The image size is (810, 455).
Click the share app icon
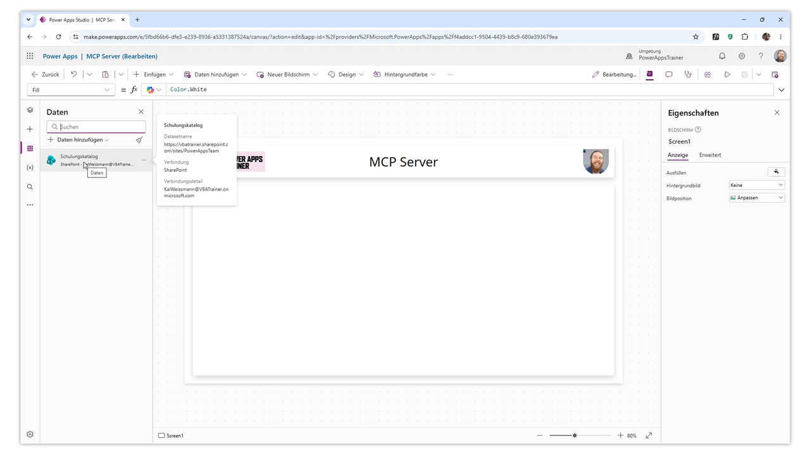(707, 75)
